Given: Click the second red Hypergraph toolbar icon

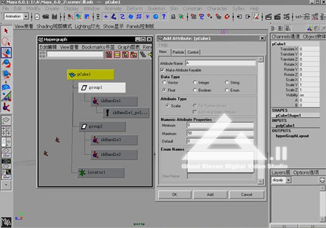Looking at the screenshot, I should (x=117, y=55).
